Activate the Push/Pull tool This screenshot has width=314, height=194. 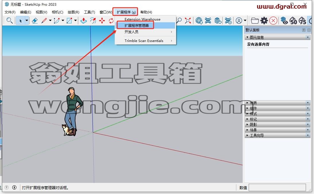[83, 21]
